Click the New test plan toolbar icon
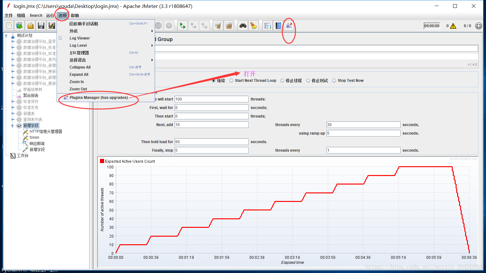 (9, 26)
